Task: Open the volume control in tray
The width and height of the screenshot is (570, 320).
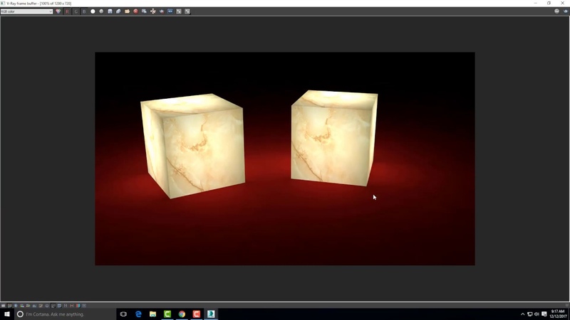Action: coord(537,314)
